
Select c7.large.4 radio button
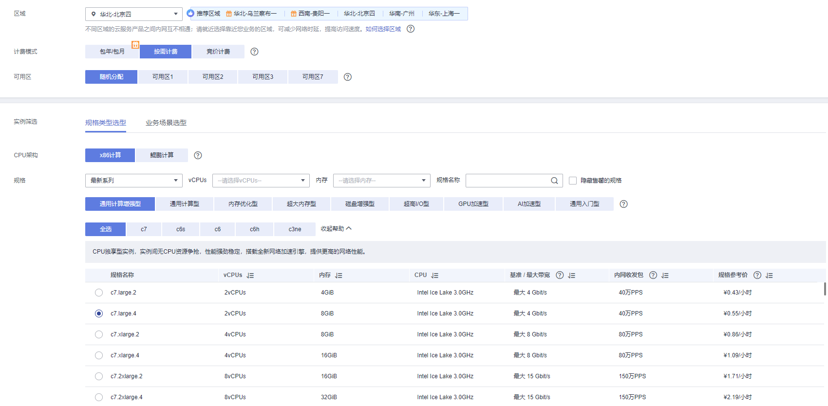(99, 314)
